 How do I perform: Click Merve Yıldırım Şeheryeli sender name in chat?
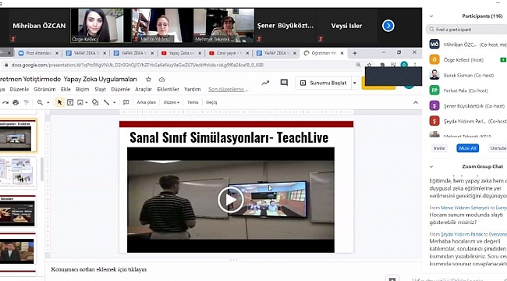[465, 208]
